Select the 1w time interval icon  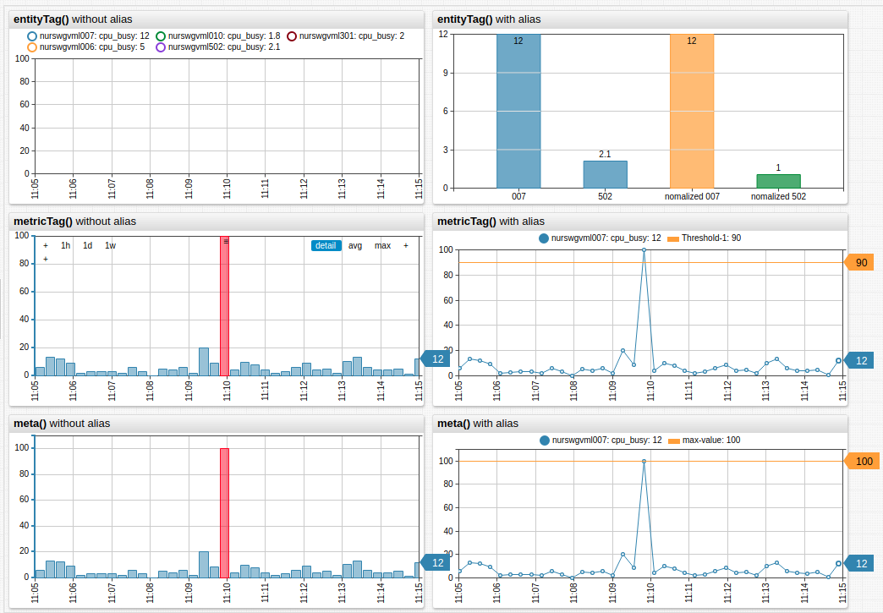(x=110, y=245)
